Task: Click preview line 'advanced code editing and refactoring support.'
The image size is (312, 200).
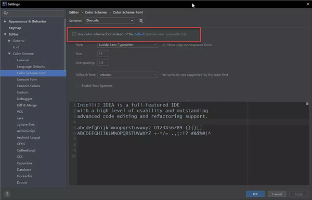Action: [x=142, y=116]
